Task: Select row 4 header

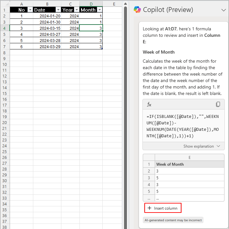Action: tap(5, 28)
